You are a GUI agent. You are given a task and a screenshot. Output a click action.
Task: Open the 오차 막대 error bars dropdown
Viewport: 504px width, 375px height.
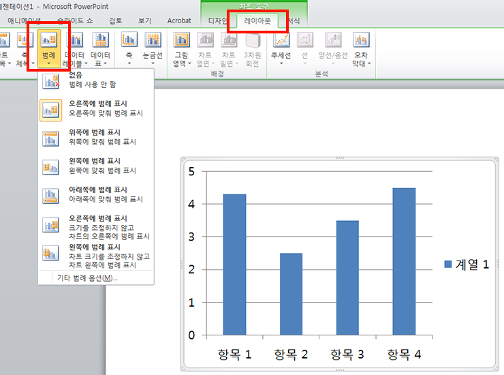[361, 49]
